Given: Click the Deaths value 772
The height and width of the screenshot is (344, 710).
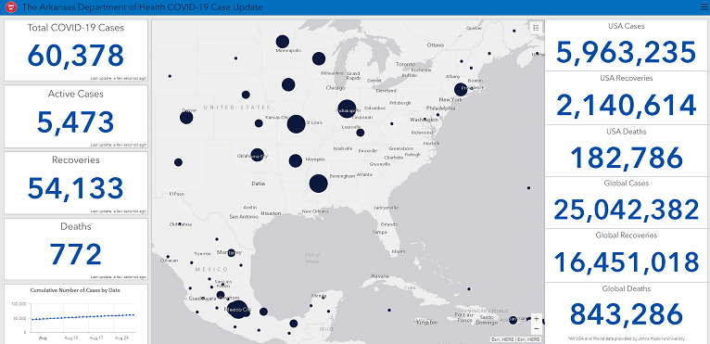Looking at the screenshot, I should [x=76, y=255].
